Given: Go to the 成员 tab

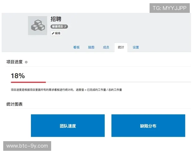Looking at the screenshot, I should 106,47.
